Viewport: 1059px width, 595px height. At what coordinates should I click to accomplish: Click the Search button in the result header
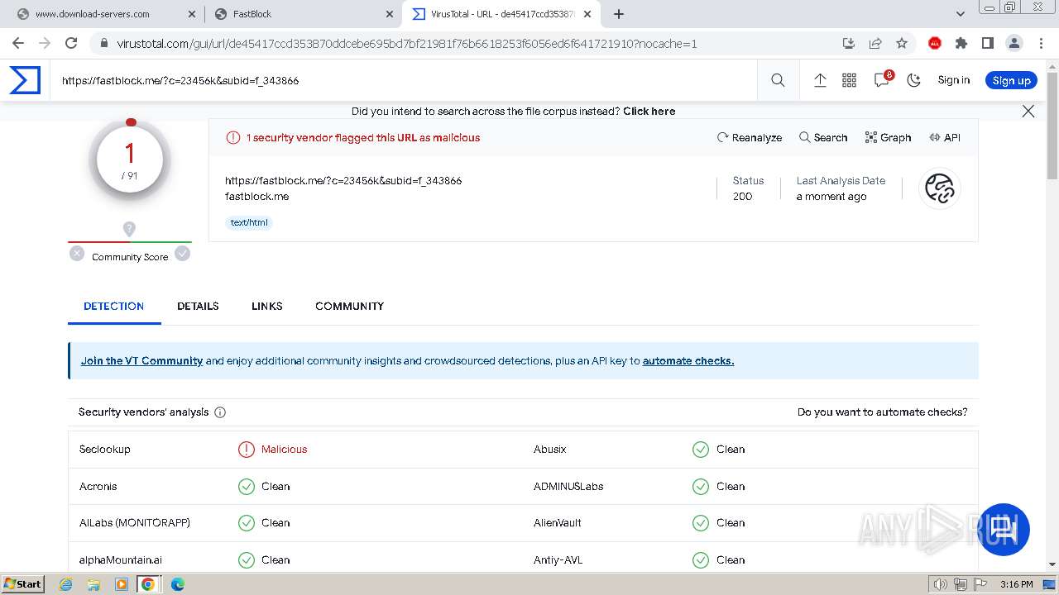[823, 137]
